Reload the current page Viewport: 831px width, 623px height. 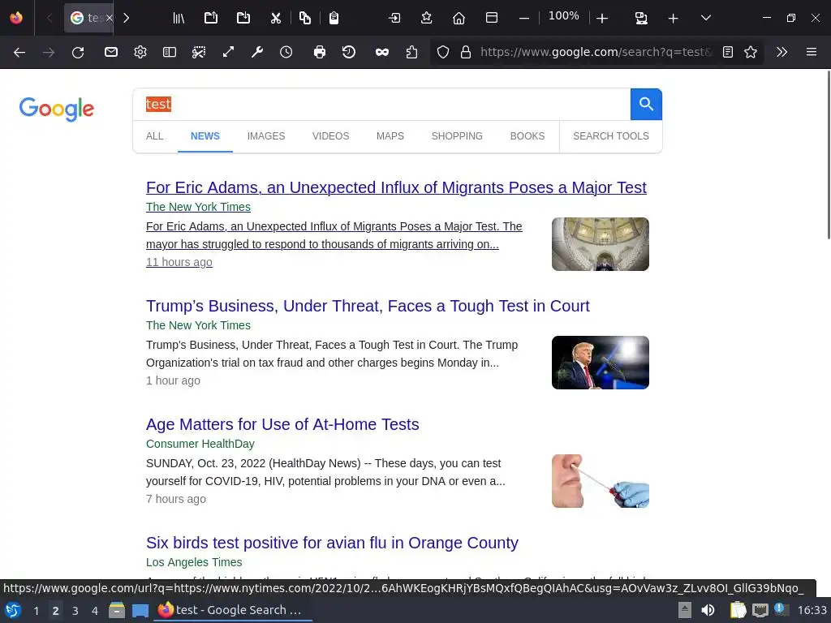pyautogui.click(x=78, y=52)
